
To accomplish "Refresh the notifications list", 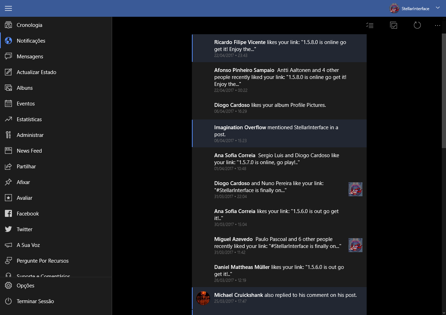I will click(417, 25).
